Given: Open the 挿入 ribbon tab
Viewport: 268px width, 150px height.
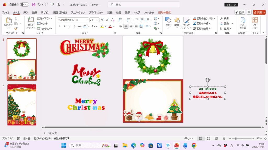Looking at the screenshot, I should (26, 12).
